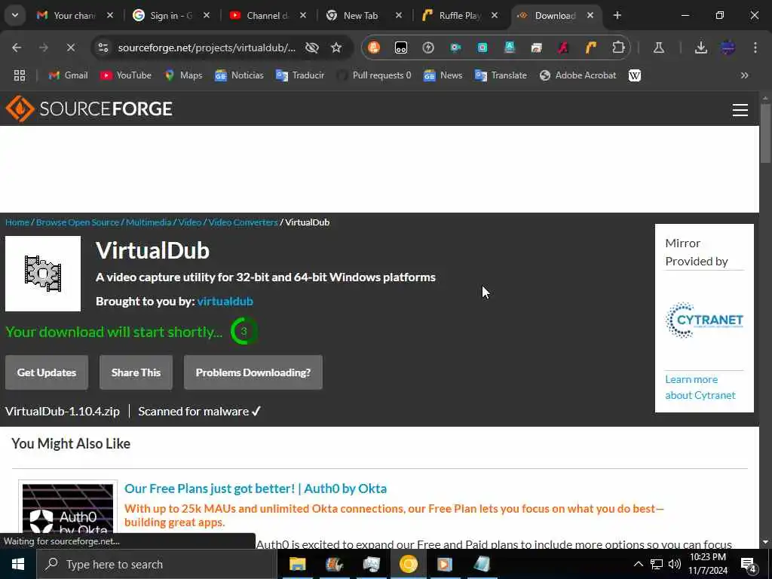This screenshot has height=579, width=772.
Task: Open the Wikipedia bookmark icon
Action: click(635, 75)
